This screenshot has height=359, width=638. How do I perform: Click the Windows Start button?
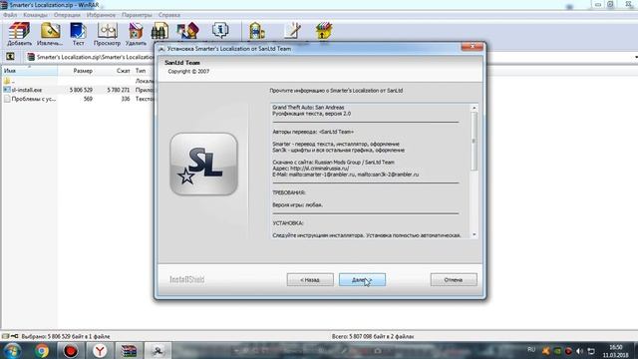click(12, 350)
